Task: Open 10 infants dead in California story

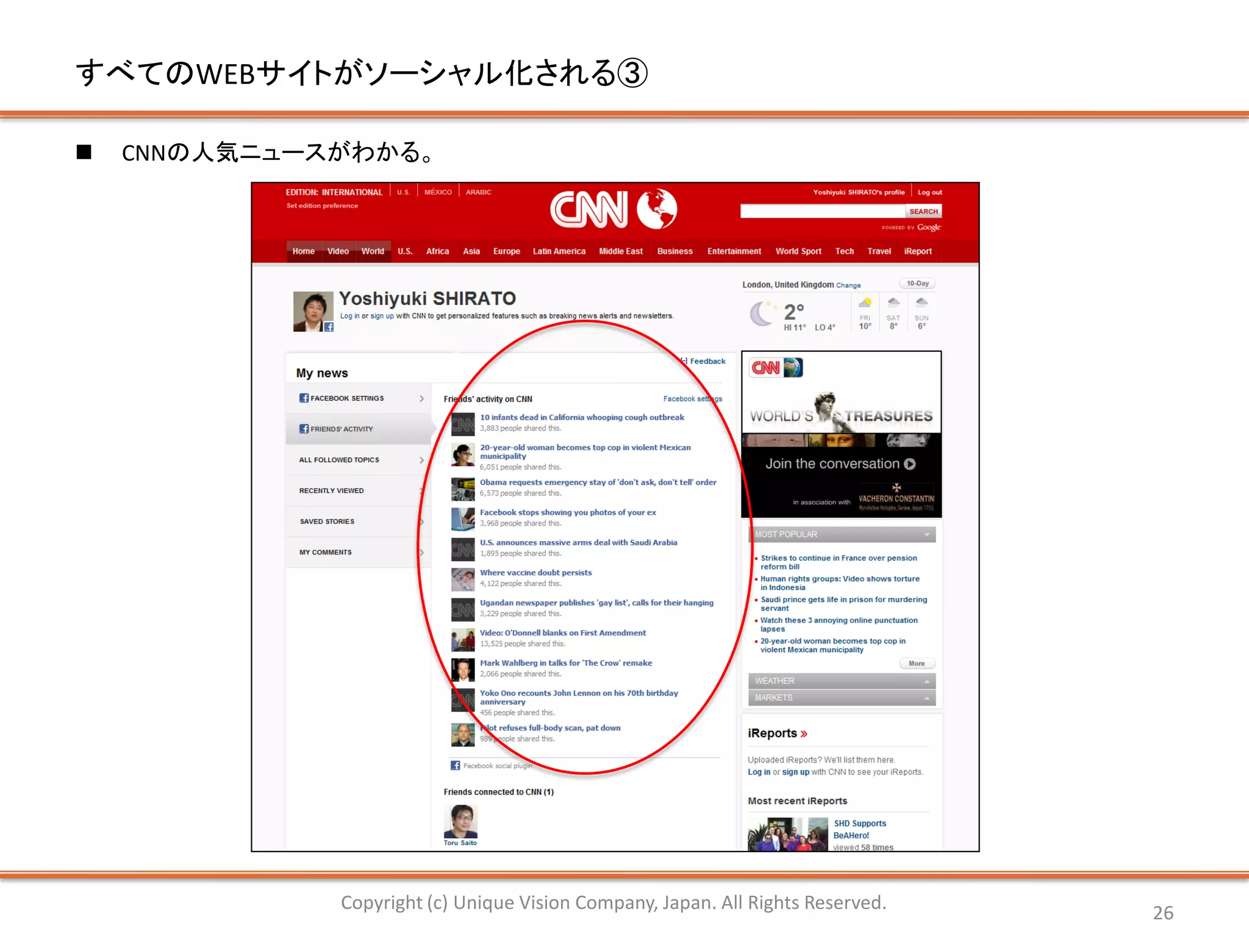Action: pos(582,417)
